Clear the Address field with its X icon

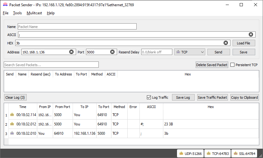(71, 52)
